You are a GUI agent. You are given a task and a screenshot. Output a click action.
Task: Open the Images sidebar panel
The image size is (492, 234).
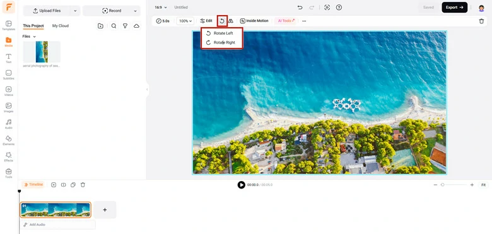click(8, 108)
